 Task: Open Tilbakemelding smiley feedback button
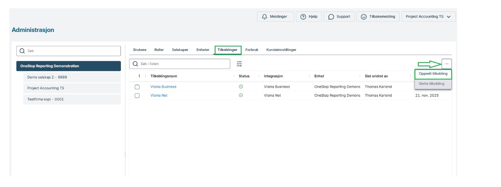[x=378, y=17]
